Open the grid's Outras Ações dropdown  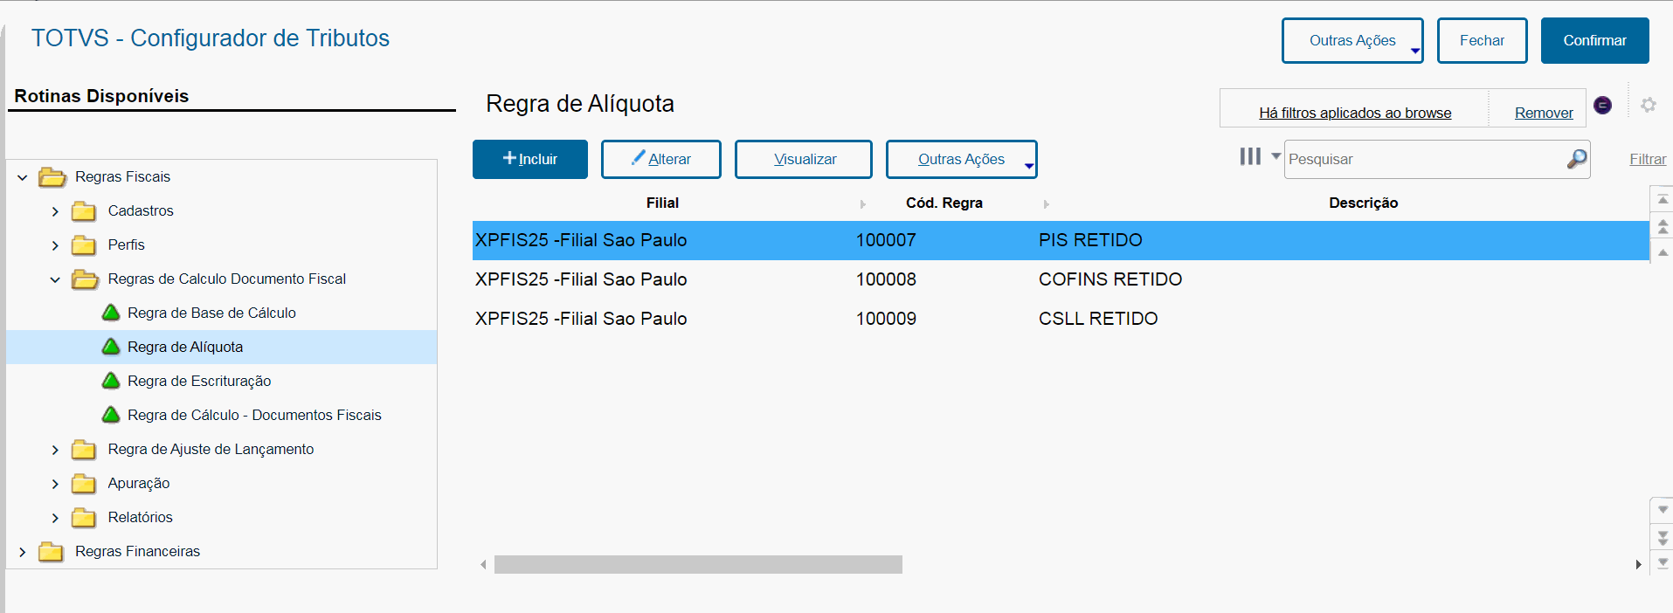961,159
